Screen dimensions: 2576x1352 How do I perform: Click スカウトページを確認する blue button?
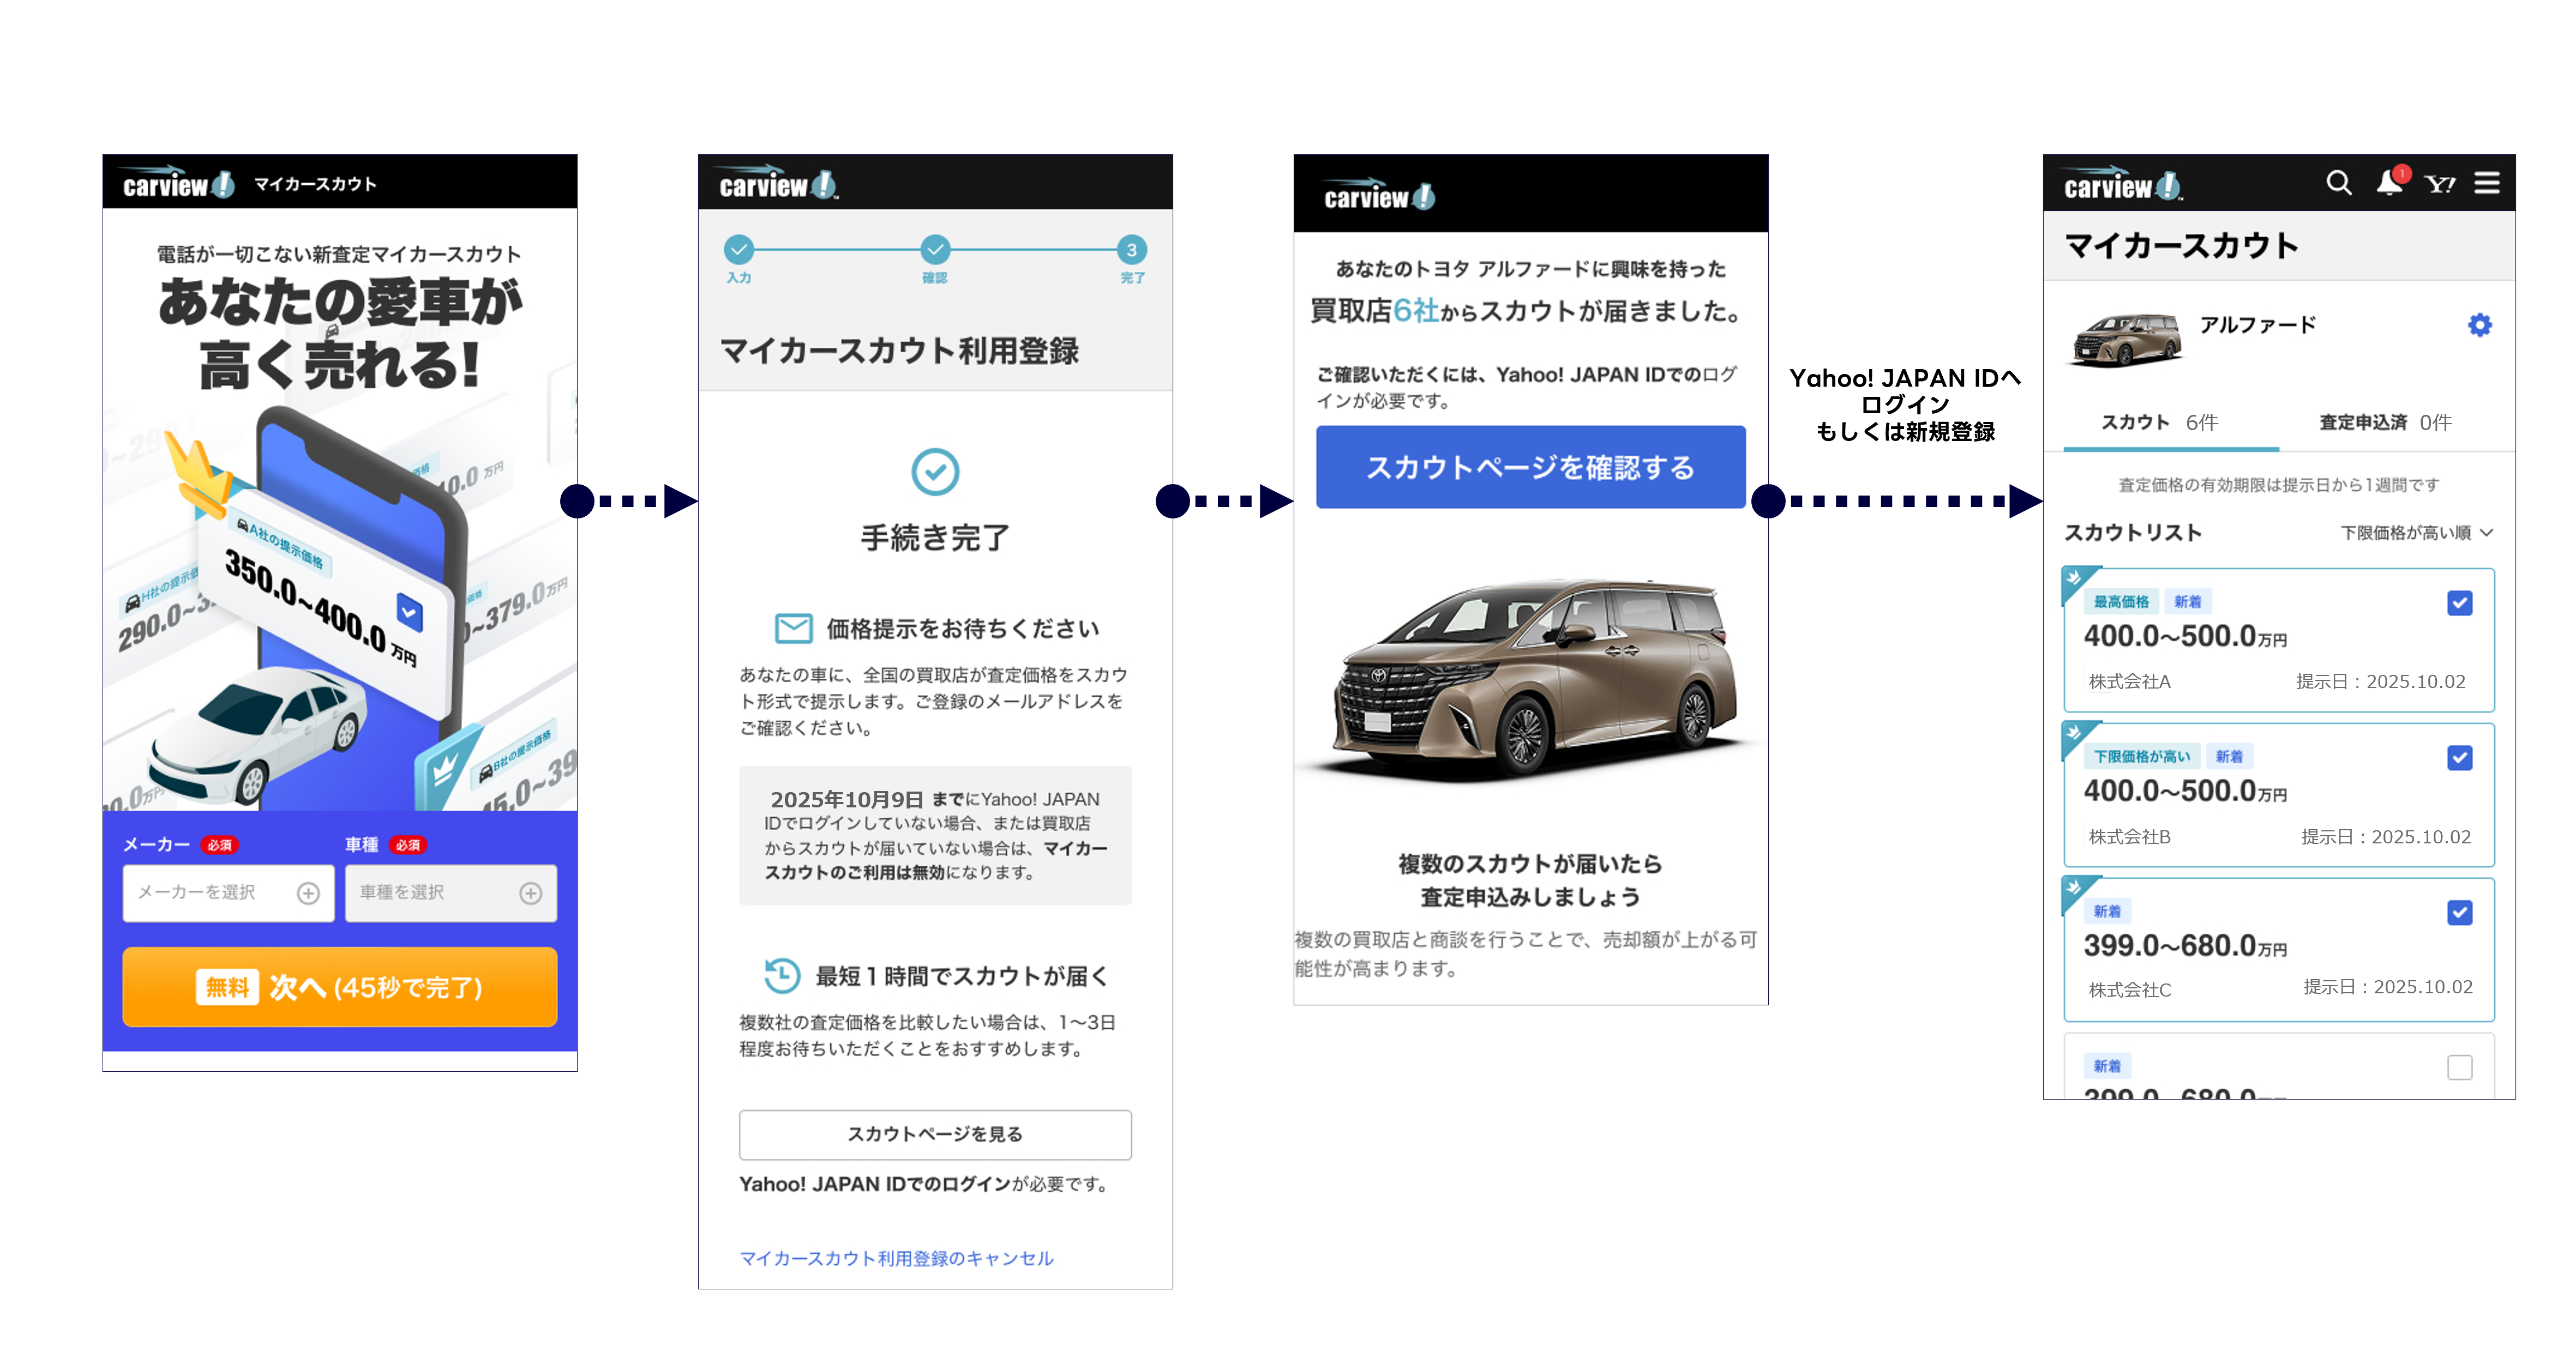1530,468
